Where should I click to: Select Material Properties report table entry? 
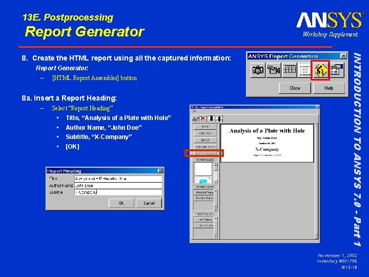point(204,192)
